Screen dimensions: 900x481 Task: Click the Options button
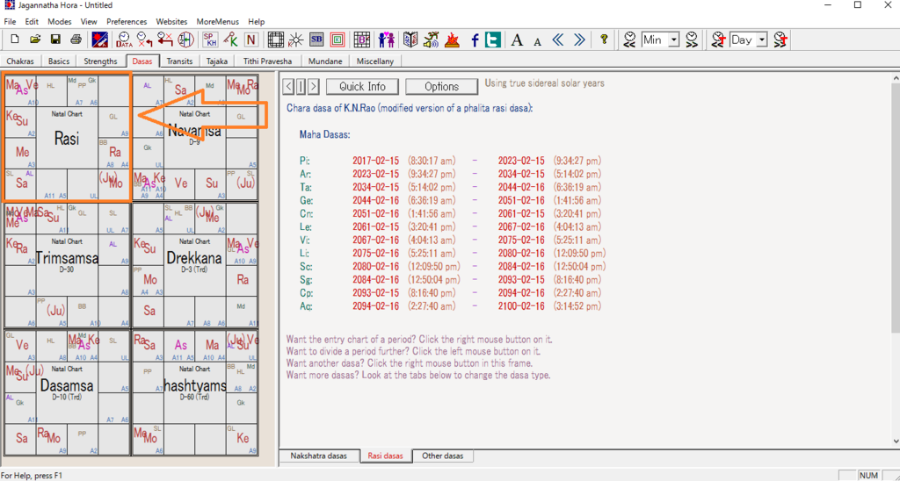tap(441, 87)
